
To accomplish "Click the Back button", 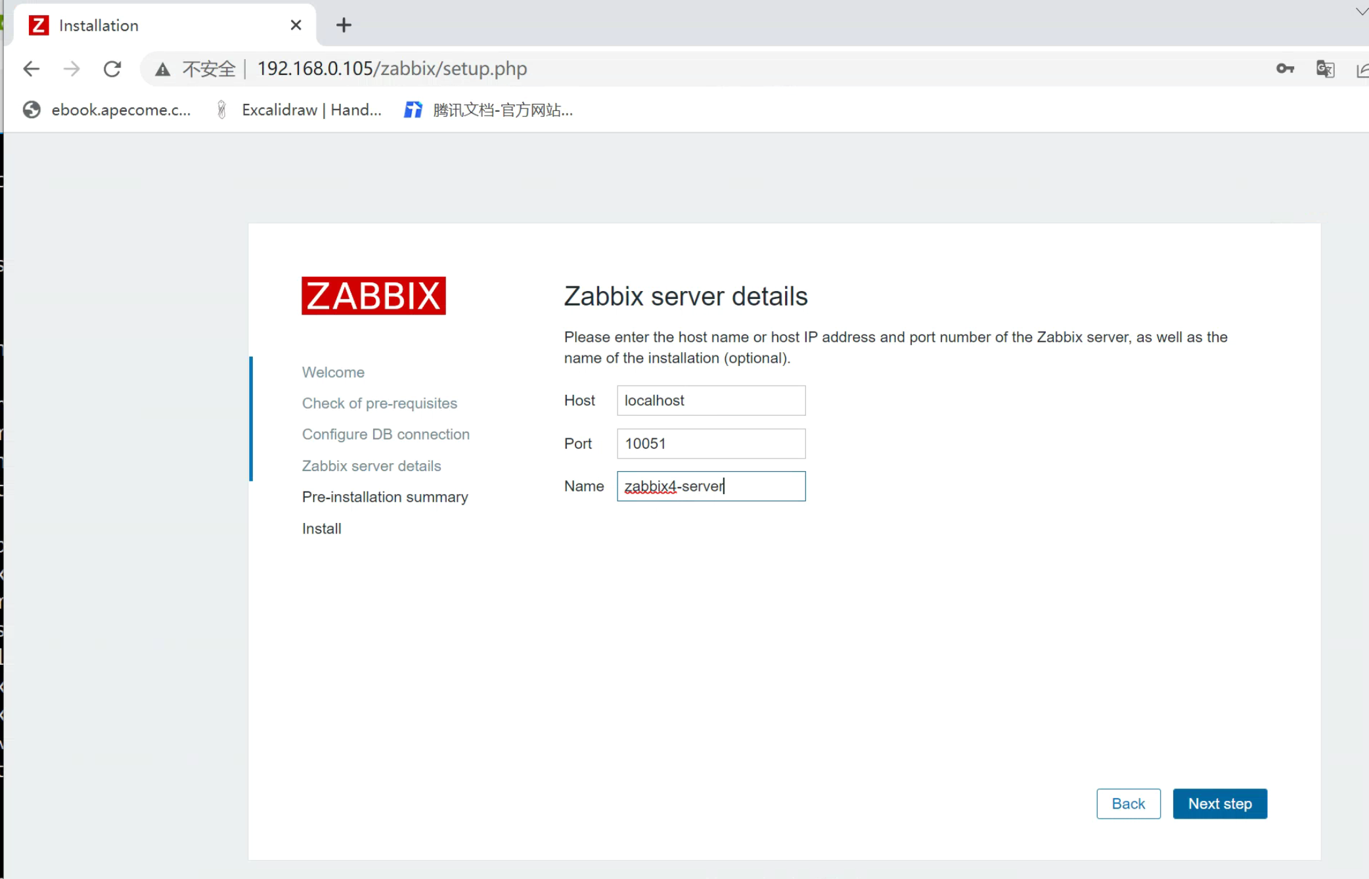I will tap(1128, 803).
